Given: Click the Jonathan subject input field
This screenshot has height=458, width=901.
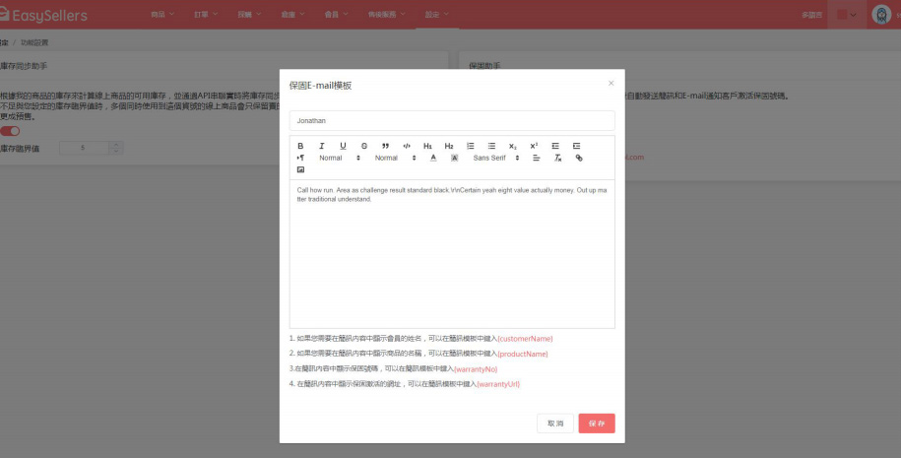Looking at the screenshot, I should pyautogui.click(x=452, y=121).
